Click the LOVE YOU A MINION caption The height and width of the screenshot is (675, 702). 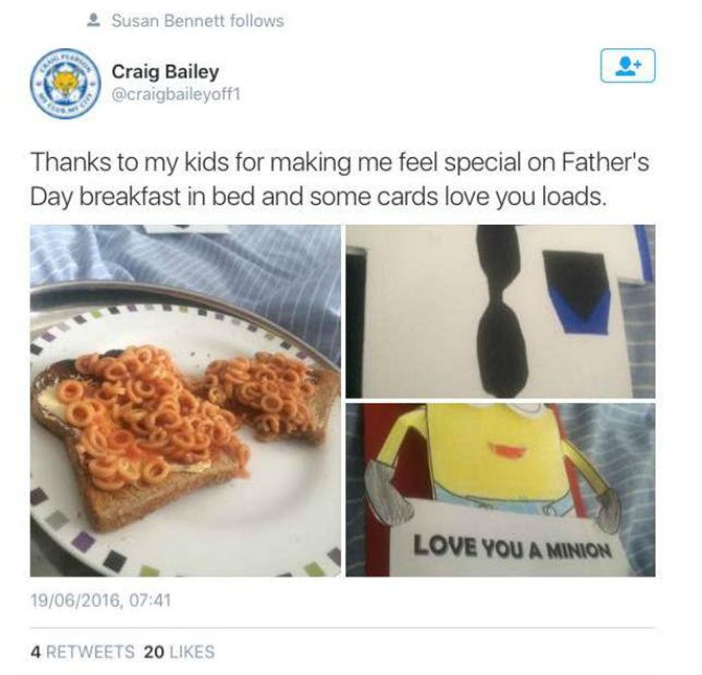(x=512, y=547)
